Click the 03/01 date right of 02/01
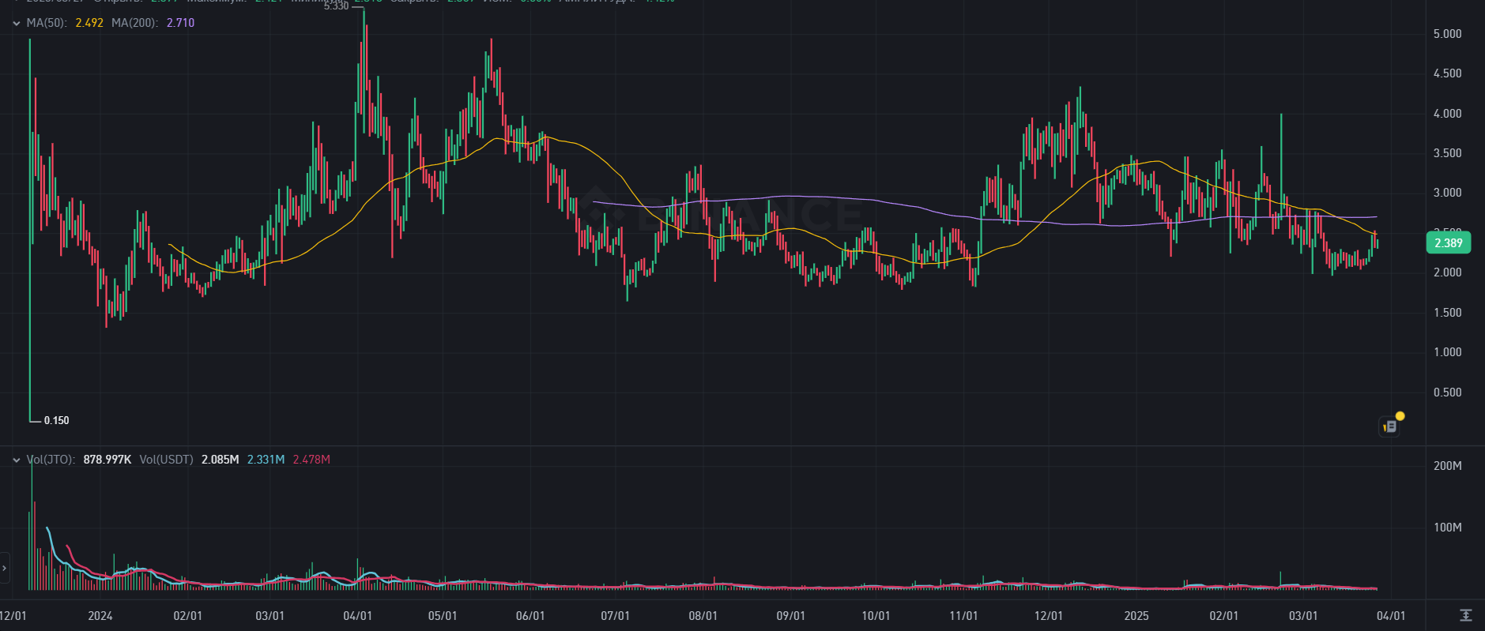1485x631 pixels. [270, 616]
